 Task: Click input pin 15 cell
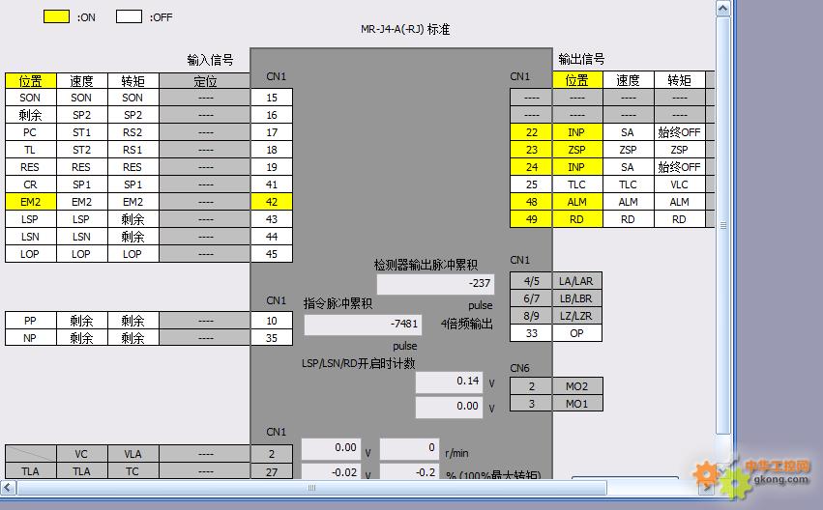(272, 98)
